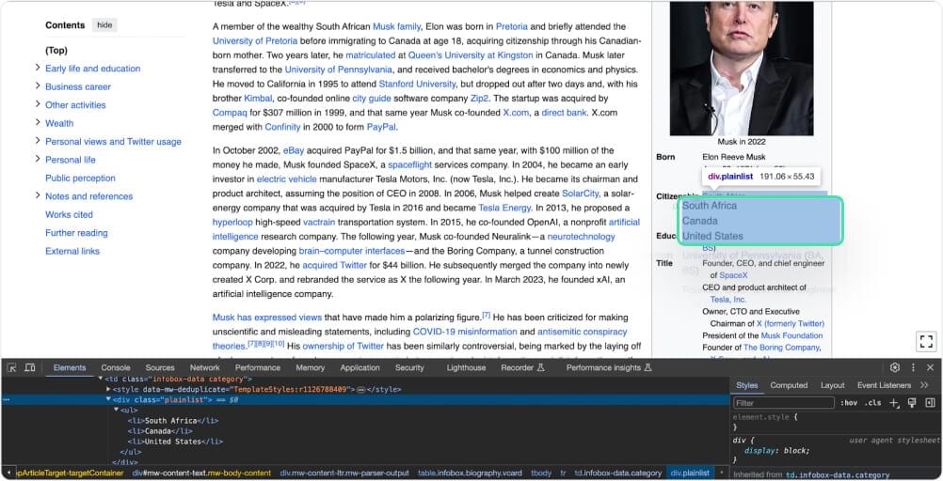Expand Business career section chevron
This screenshot has height=481, width=943.
(x=38, y=86)
